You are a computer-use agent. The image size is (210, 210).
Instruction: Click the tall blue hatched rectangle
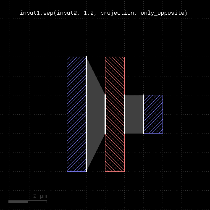click(x=76, y=114)
